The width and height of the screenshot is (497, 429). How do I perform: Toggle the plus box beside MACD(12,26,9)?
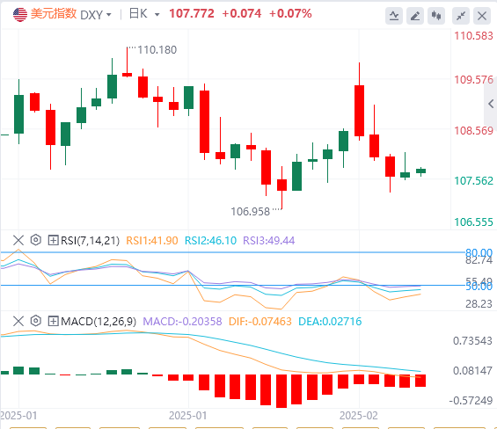[53, 322]
